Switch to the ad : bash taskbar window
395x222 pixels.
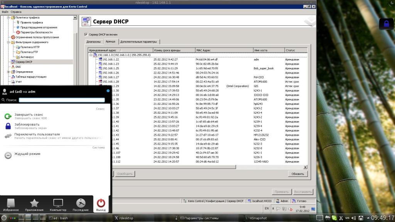(x=80, y=218)
